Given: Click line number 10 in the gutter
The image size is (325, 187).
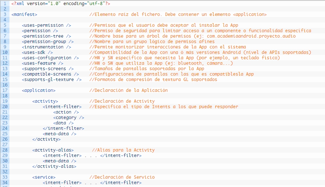Looking at the screenshot, I should (5, 52).
